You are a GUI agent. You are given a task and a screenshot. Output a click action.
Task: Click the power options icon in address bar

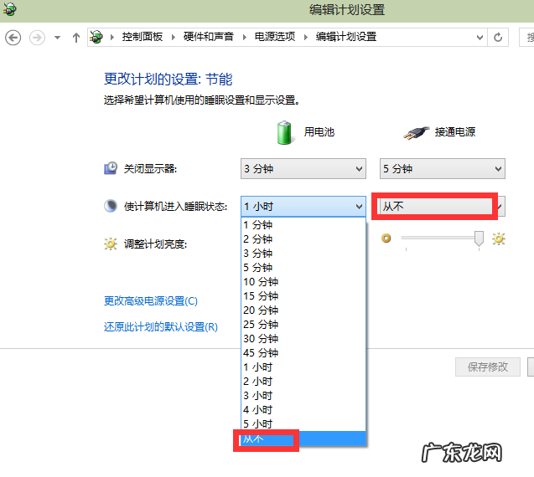click(96, 37)
